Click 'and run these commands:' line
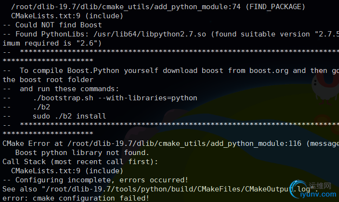This screenshot has height=202, width=339. coord(61,89)
